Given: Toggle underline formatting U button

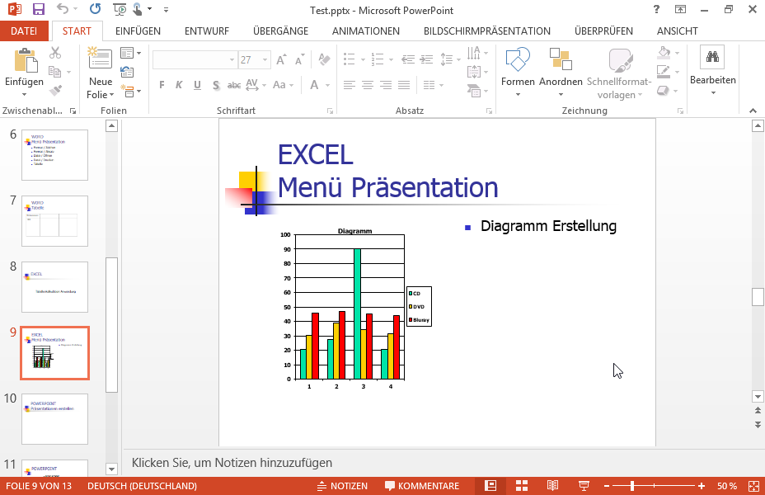Looking at the screenshot, I should [197, 86].
